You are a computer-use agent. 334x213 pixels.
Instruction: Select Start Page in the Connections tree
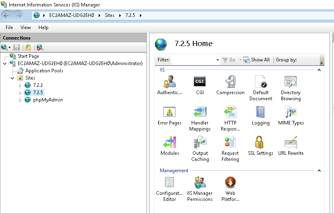click(x=28, y=56)
